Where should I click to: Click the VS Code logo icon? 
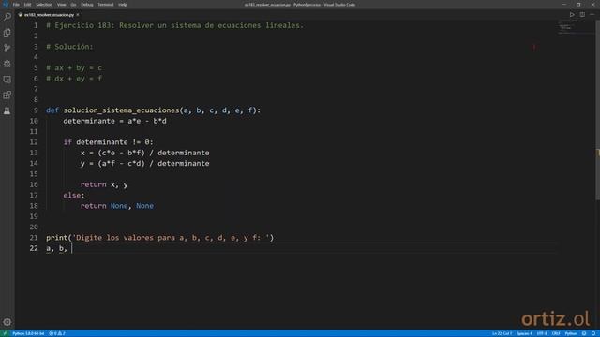coord(6,4)
